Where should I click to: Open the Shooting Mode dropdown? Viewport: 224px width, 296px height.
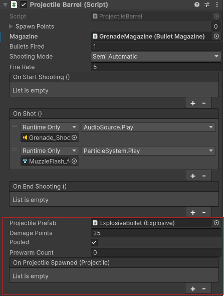coord(156,57)
